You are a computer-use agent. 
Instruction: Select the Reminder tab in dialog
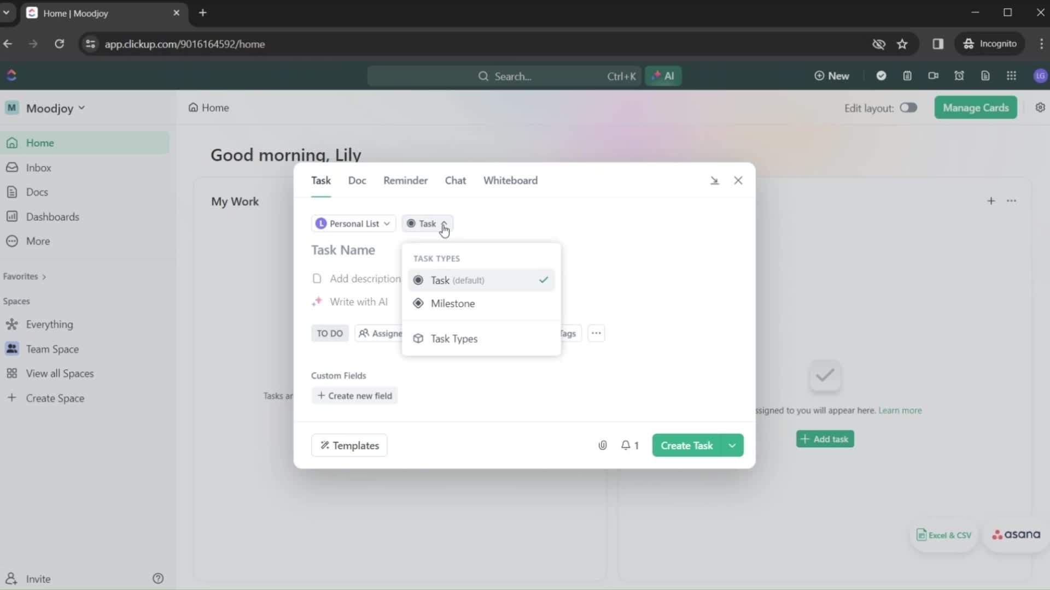pyautogui.click(x=405, y=180)
